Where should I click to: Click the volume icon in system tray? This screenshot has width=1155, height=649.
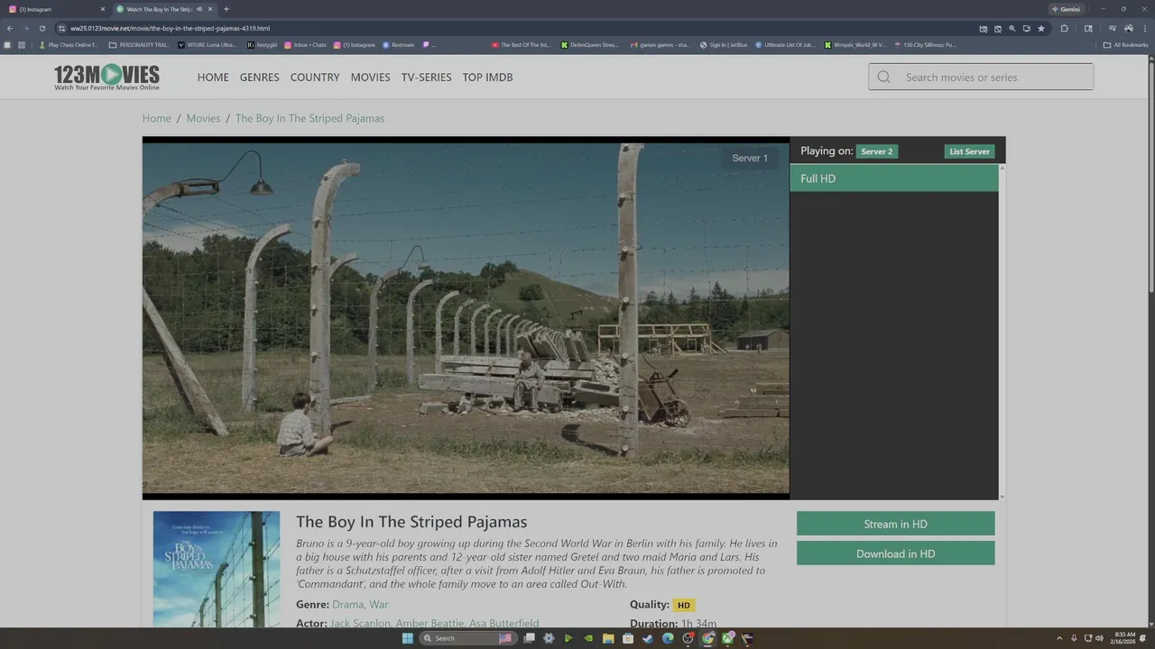tap(1099, 638)
